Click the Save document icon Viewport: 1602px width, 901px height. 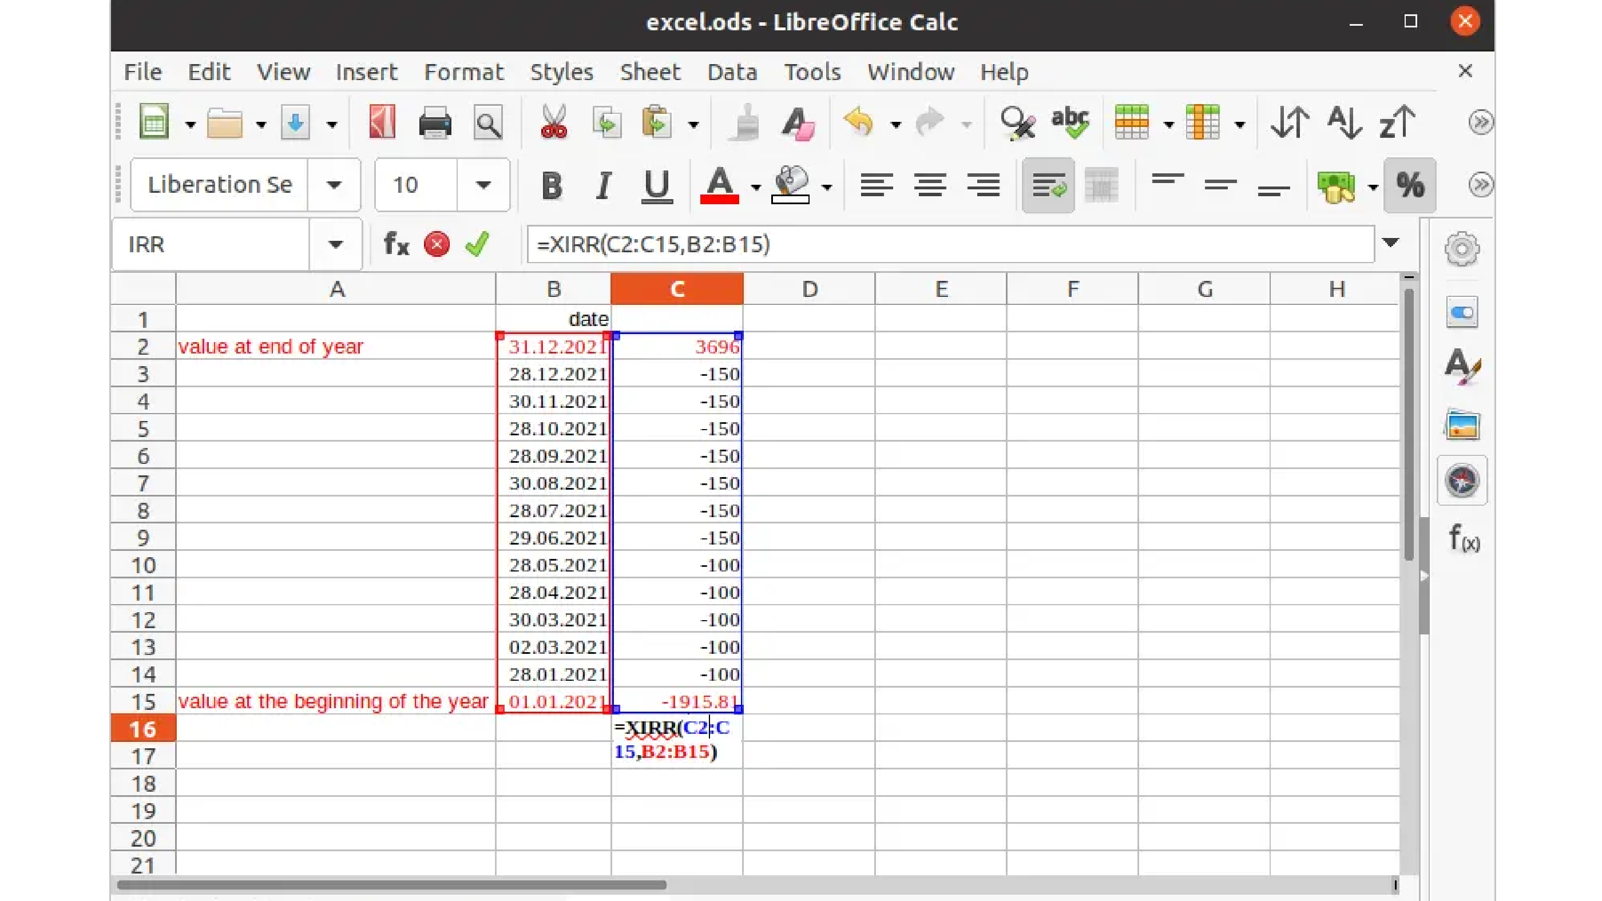coord(295,122)
